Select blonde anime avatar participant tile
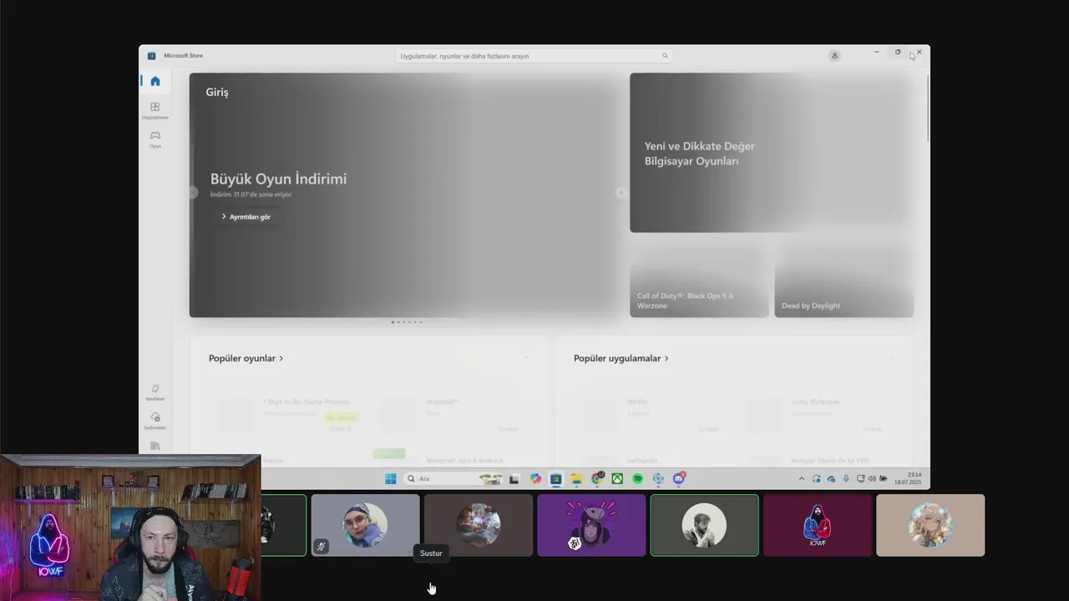Viewport: 1069px width, 601px height. tap(930, 525)
